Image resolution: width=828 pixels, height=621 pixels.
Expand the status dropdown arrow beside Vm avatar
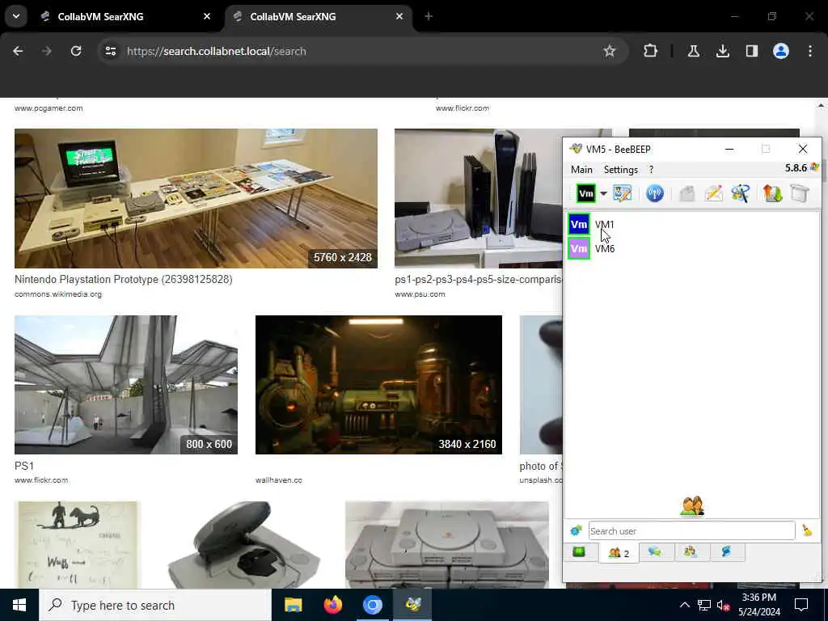603,194
